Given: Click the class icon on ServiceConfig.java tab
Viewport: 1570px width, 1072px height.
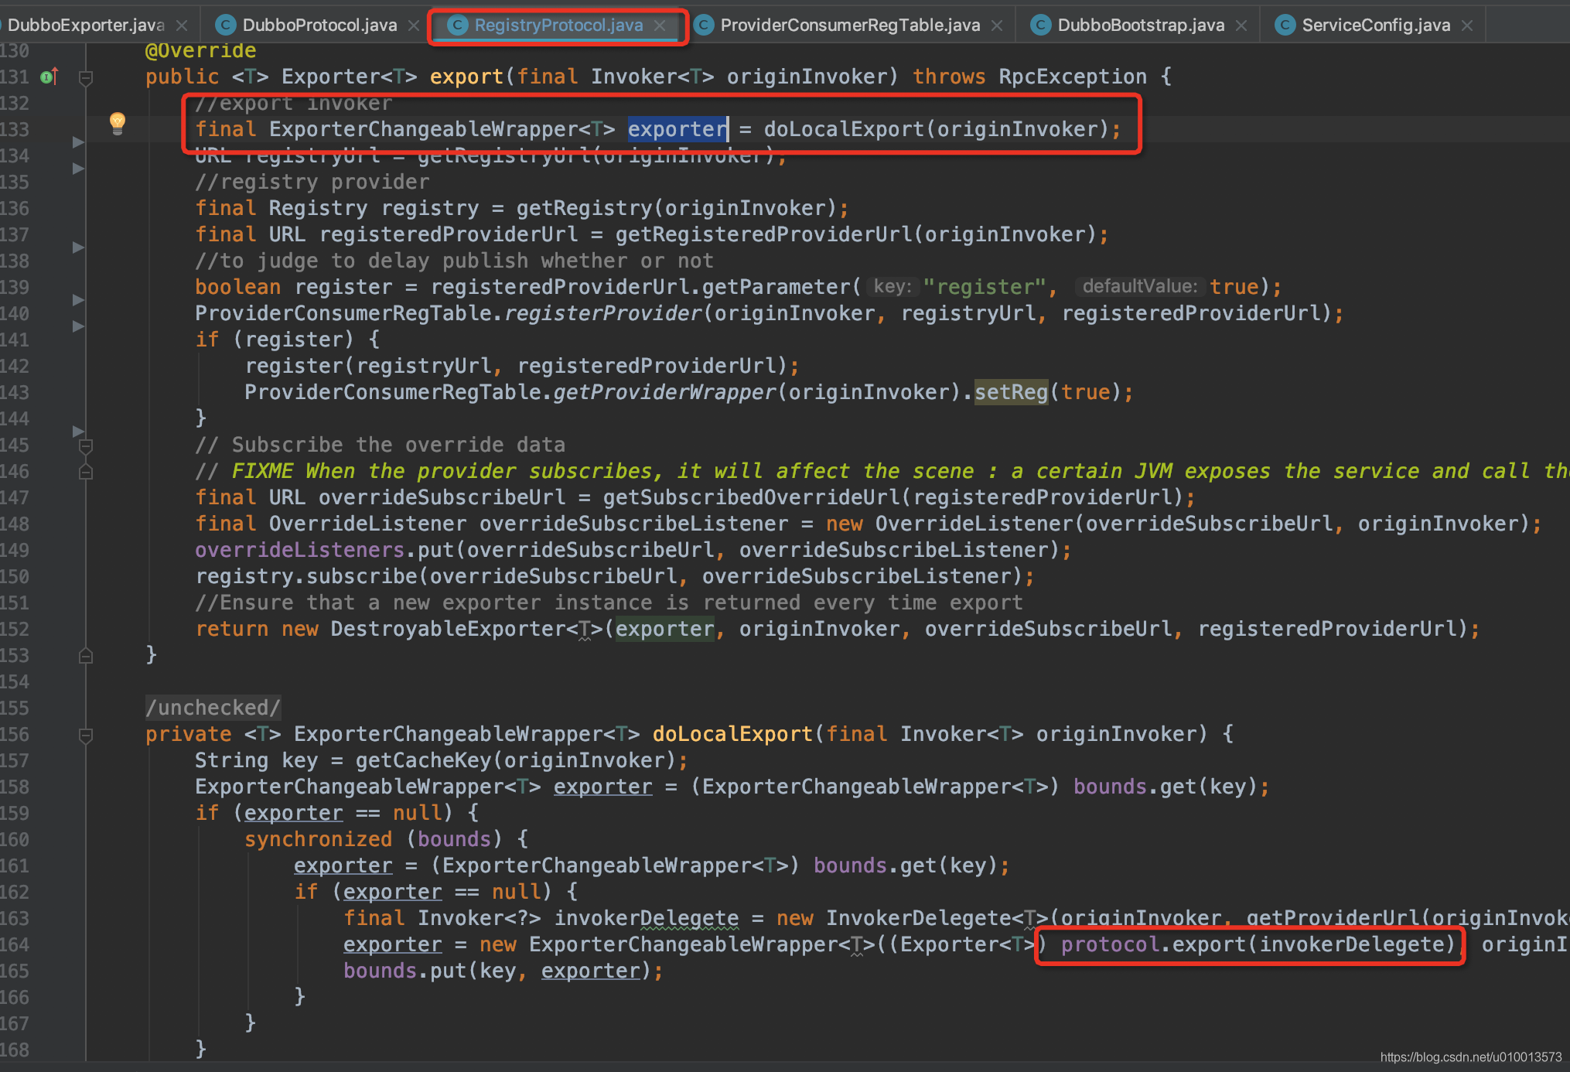Looking at the screenshot, I should (x=1285, y=26).
